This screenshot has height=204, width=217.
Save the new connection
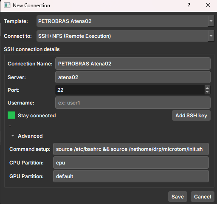point(178,197)
